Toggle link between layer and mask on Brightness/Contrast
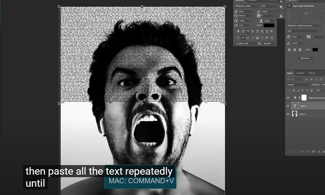325x195 pixels. coord(300,97)
